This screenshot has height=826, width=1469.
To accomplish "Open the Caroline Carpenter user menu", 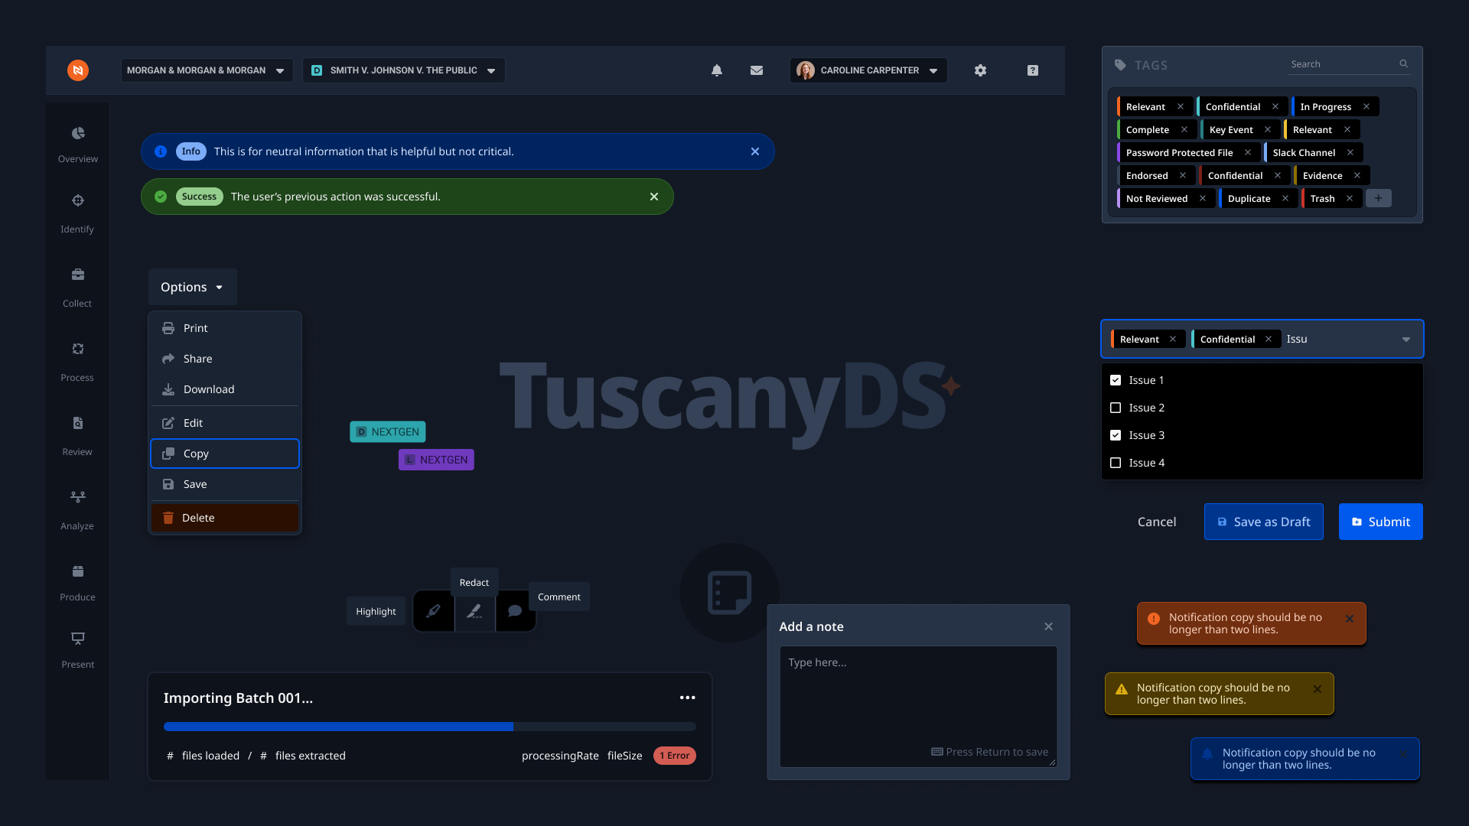I will point(868,70).
